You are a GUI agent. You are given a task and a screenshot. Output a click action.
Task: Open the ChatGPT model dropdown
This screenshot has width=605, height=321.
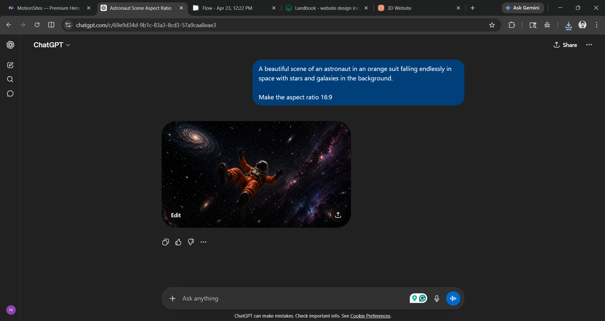coord(52,45)
